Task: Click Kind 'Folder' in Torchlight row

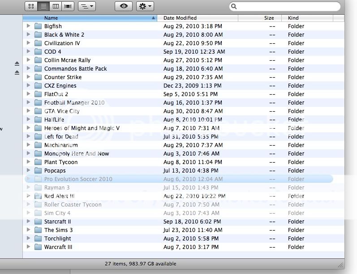Action: [296, 238]
